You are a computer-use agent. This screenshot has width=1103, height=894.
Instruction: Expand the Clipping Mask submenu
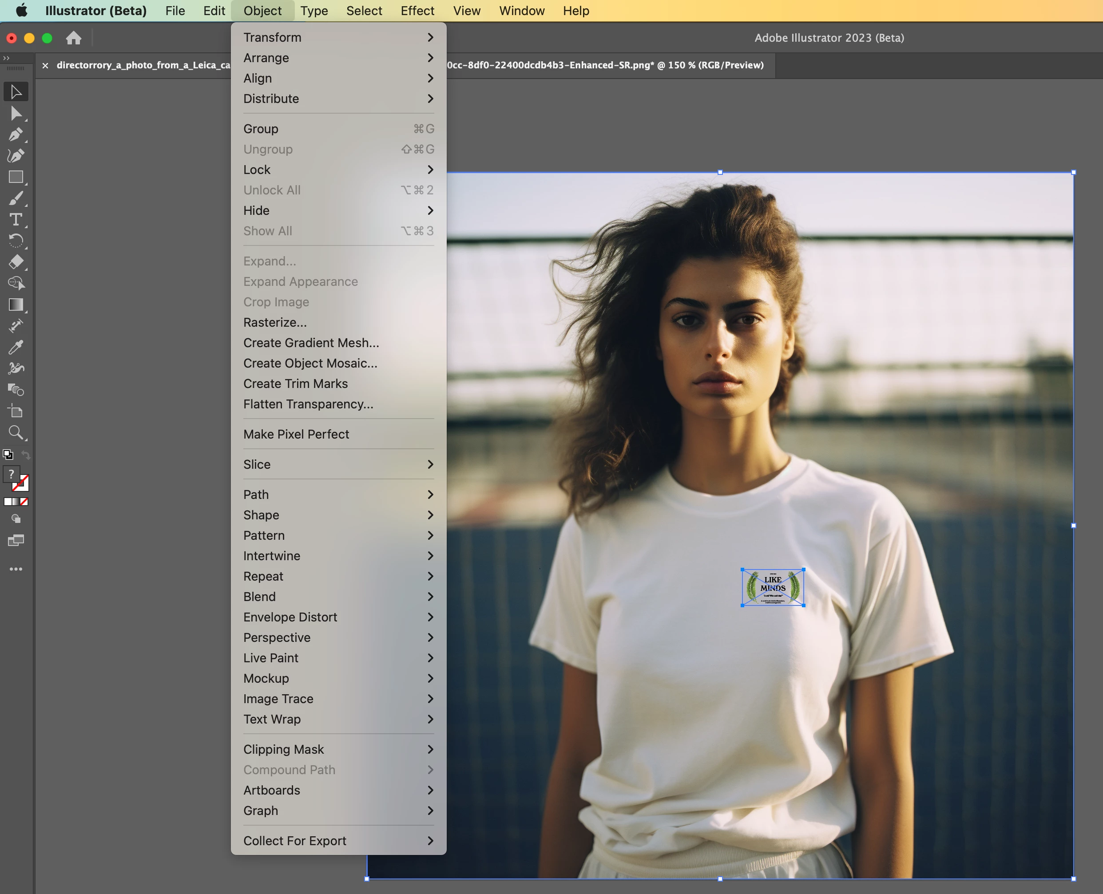[x=337, y=749]
